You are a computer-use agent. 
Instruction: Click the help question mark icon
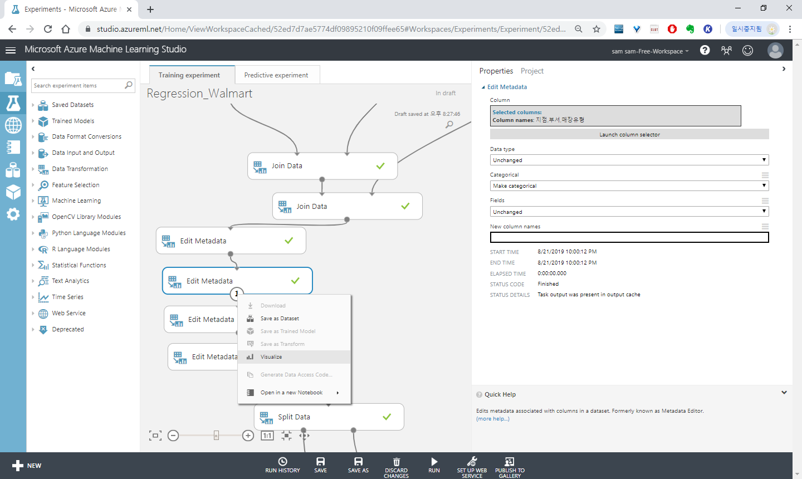[x=705, y=50]
